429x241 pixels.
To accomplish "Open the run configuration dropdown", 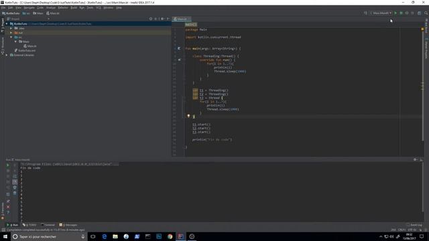I will (381, 13).
